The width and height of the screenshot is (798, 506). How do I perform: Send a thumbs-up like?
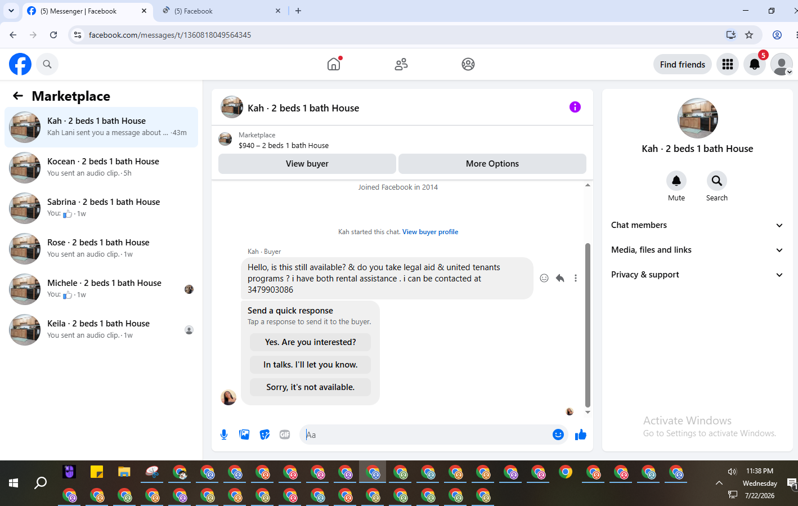[x=581, y=435]
